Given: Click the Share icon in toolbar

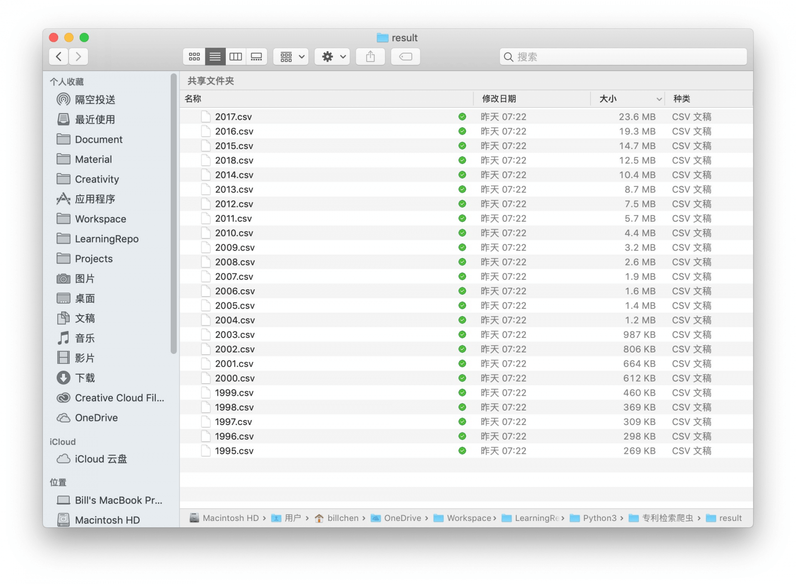Looking at the screenshot, I should 370,57.
